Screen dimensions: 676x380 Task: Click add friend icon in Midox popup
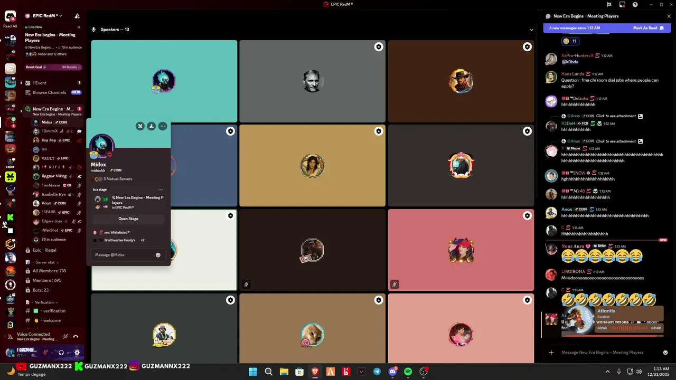pos(151,126)
